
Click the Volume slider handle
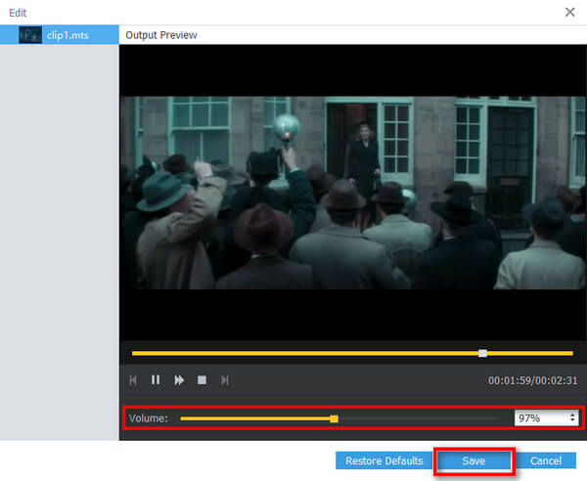[335, 418]
